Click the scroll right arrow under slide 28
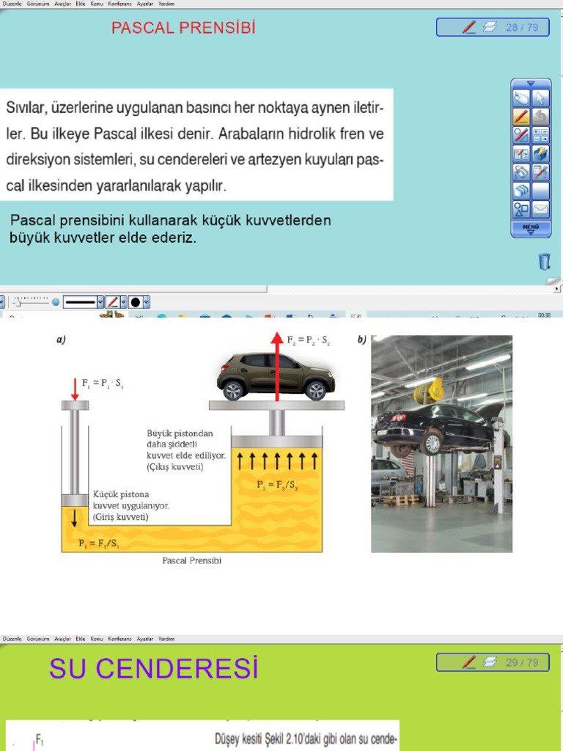 tap(557, 289)
